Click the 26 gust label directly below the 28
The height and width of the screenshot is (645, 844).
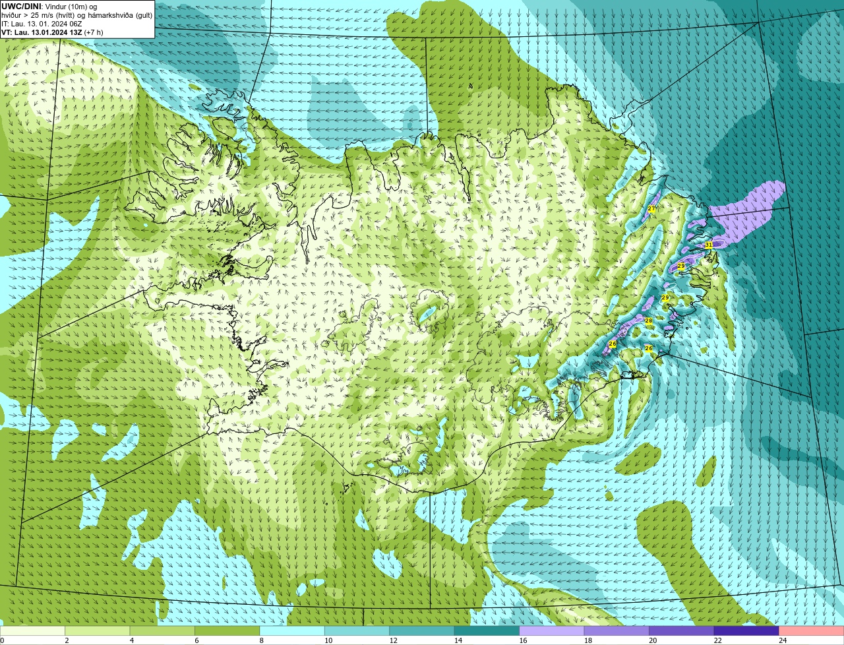point(649,348)
